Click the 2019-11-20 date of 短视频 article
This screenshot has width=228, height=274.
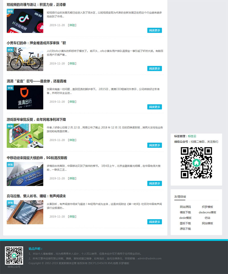pyautogui.click(x=57, y=25)
